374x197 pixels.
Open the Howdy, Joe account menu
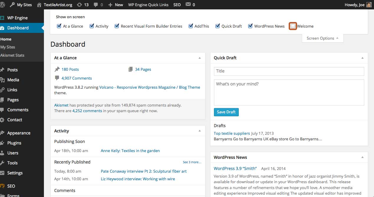pyautogui.click(x=358, y=5)
